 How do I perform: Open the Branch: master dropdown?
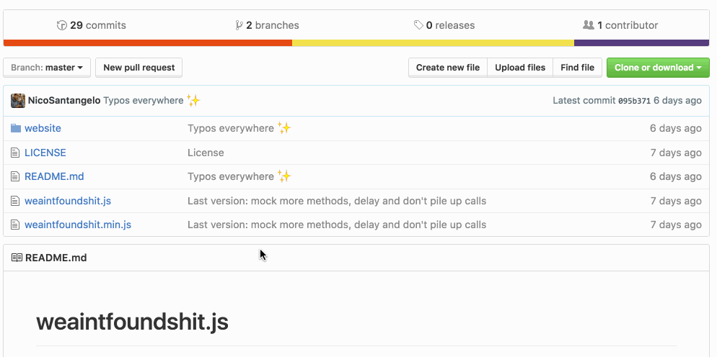click(47, 68)
